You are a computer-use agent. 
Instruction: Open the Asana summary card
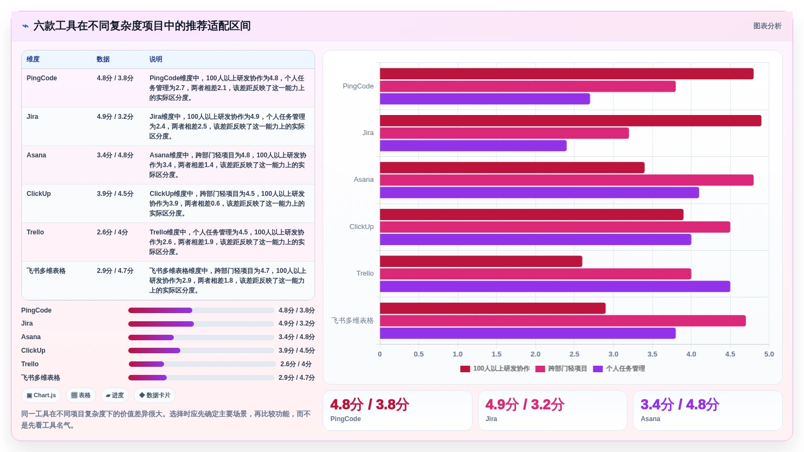pos(708,411)
